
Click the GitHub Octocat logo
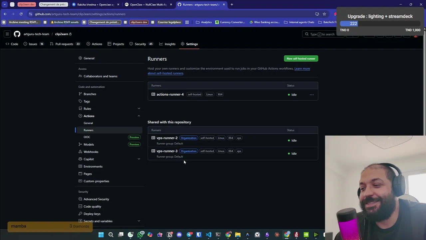(x=17, y=34)
